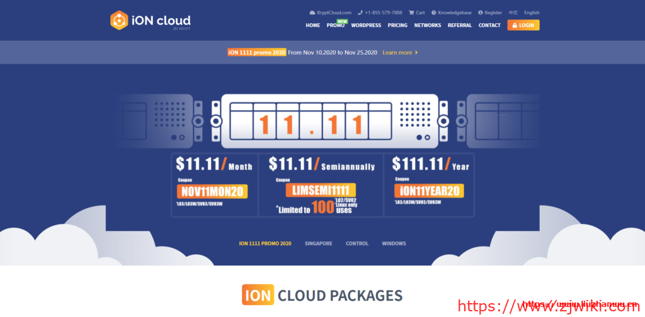Viewport: 645px width, 317px height.
Task: Click the iON cloud logo
Action: point(150,21)
